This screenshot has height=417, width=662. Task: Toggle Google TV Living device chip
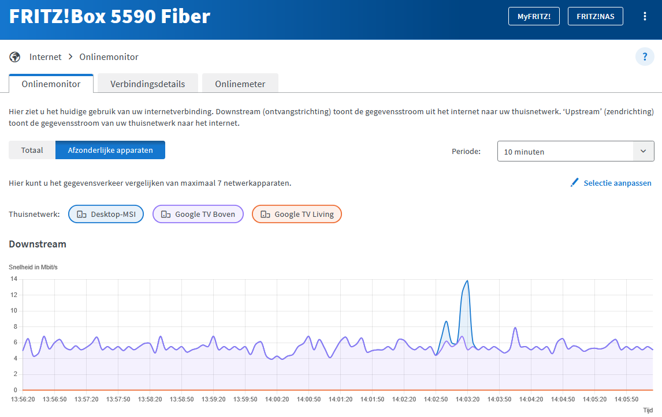pyautogui.click(x=297, y=215)
